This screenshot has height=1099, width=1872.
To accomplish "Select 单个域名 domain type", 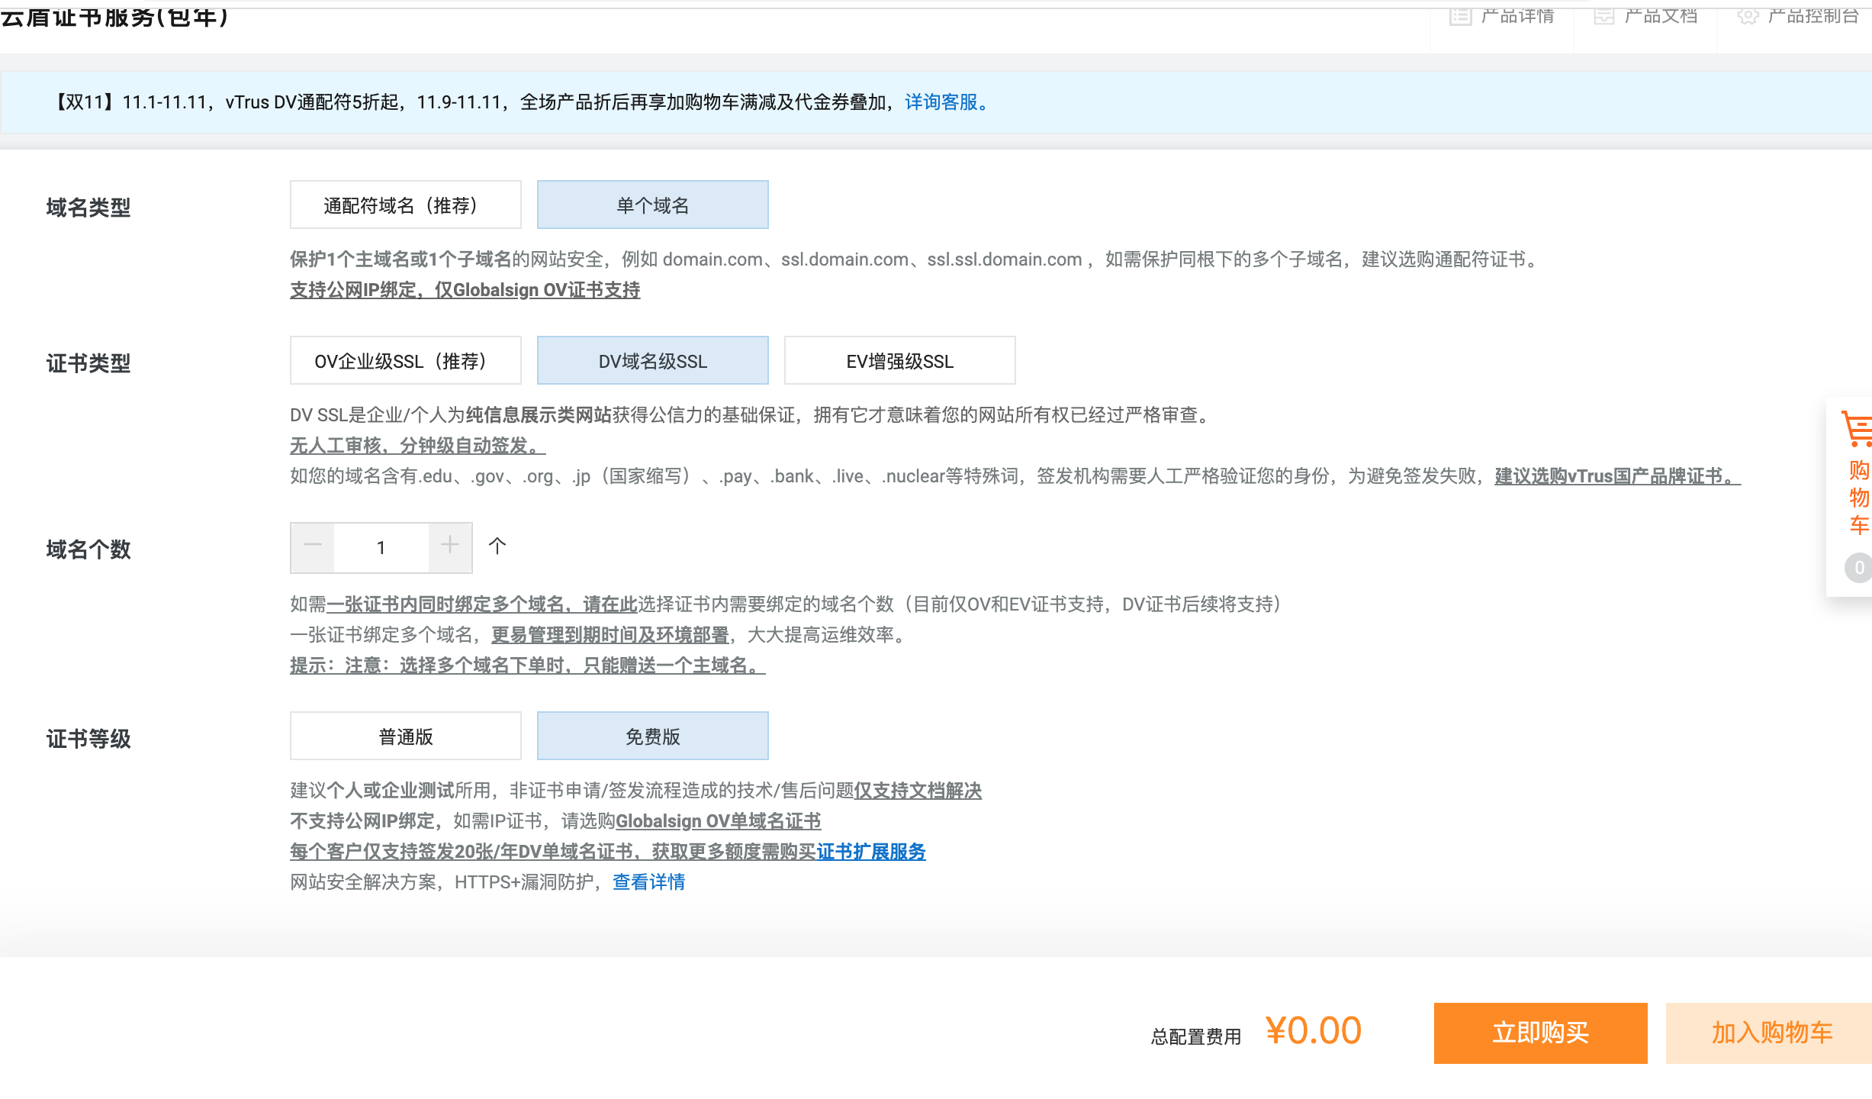I will point(653,205).
